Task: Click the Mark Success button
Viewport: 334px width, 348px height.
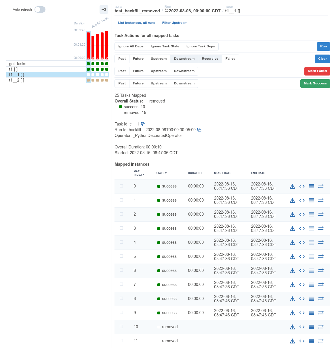Action: [315, 83]
